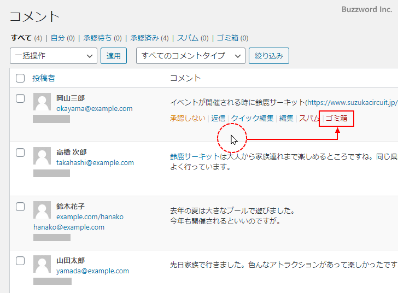398x293 pixels.
Task: Open the okayama@example.com email link
Action: point(95,108)
